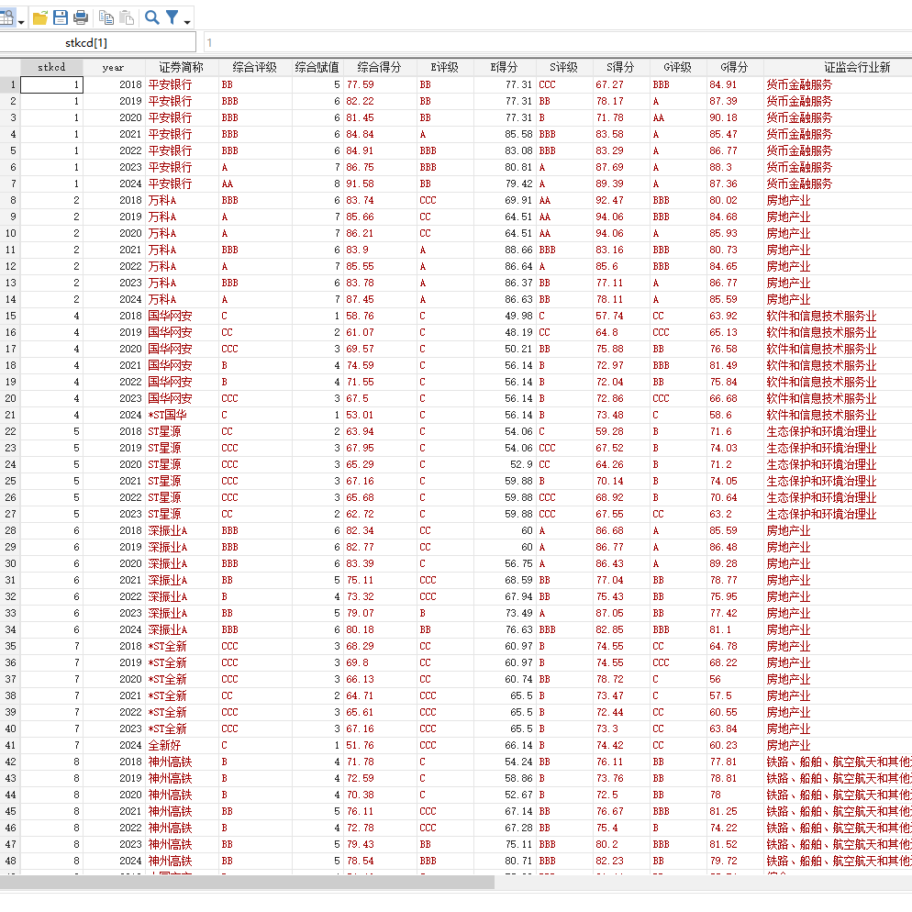Select the year column header
Viewport: 912px width, 912px height.
point(113,68)
